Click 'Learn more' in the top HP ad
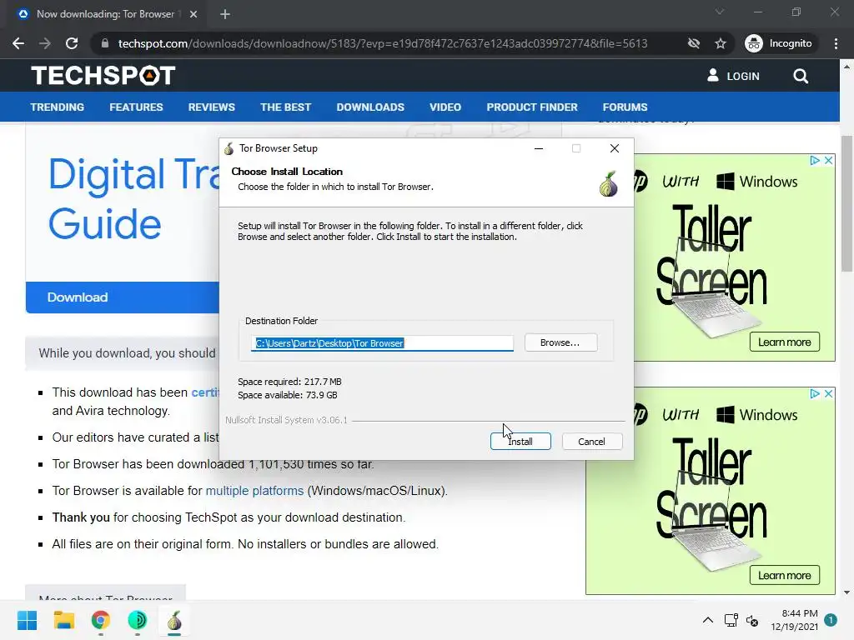 coord(784,342)
